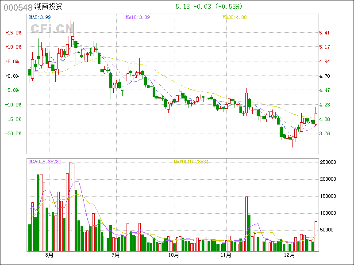Click the CFi.CN watermark logo
The image size is (354, 265).
pyautogui.click(x=52, y=29)
